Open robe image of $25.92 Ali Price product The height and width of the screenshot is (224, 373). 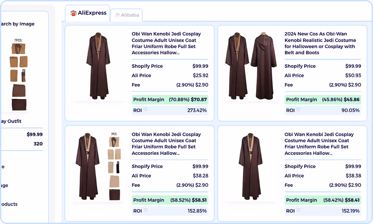tap(98, 66)
